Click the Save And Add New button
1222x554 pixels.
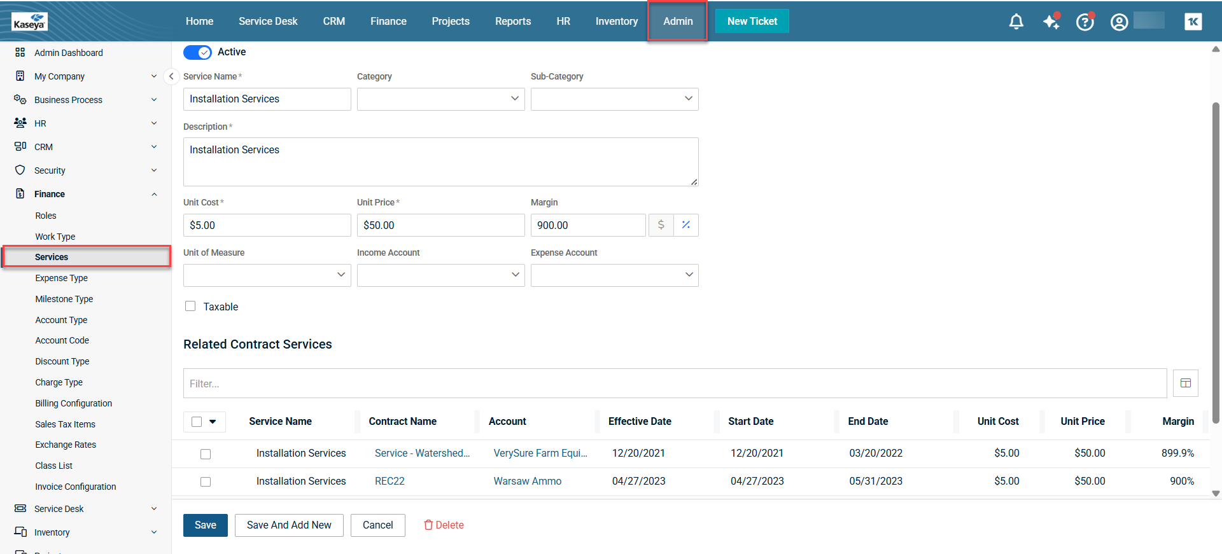tap(289, 525)
